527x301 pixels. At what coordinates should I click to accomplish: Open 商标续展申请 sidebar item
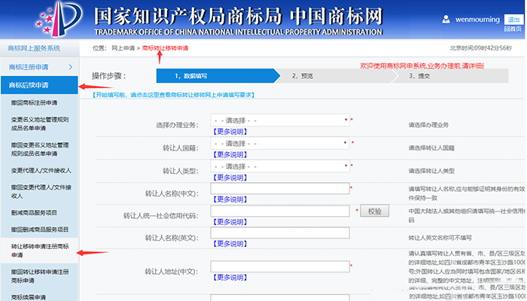(29, 297)
